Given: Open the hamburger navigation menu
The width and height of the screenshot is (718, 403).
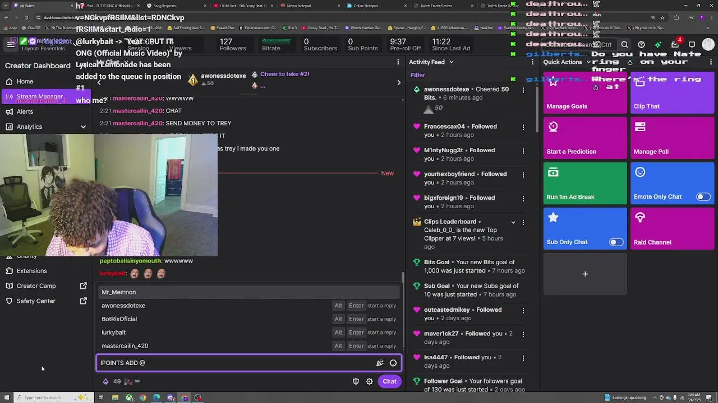Looking at the screenshot, I should 11,44.
